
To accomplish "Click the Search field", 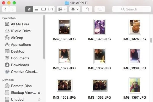I will point(131,9).
